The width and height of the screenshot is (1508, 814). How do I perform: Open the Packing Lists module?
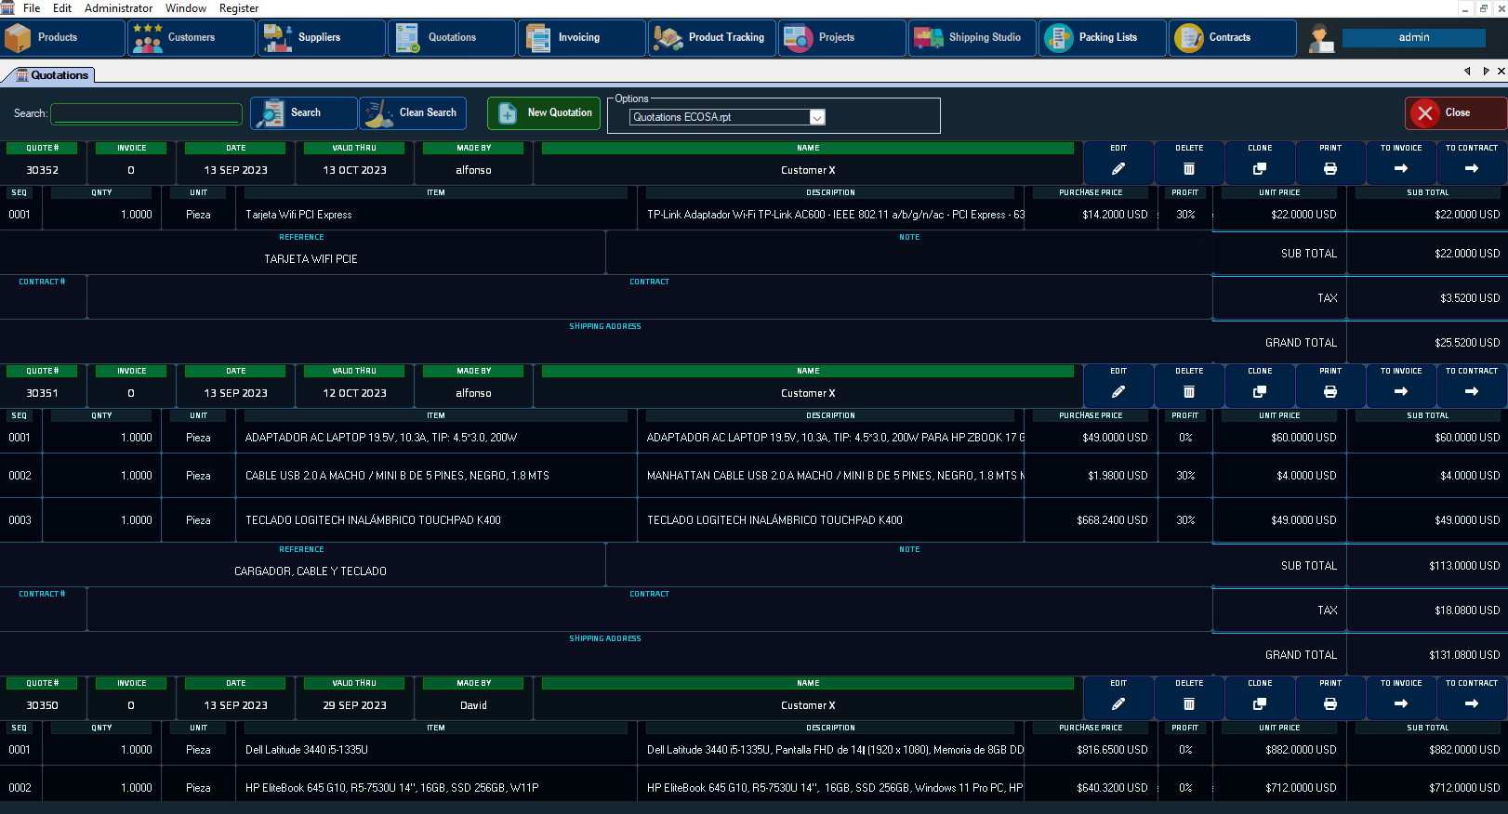click(1102, 38)
